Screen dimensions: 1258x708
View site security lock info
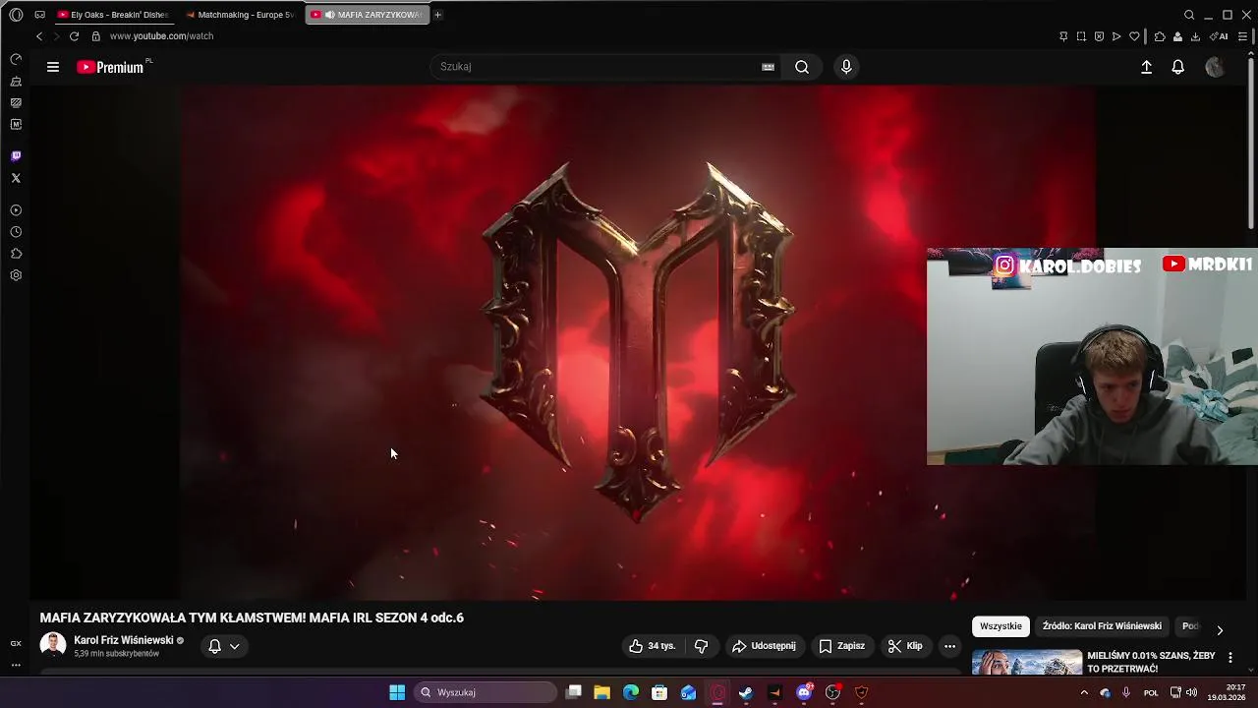(x=95, y=36)
